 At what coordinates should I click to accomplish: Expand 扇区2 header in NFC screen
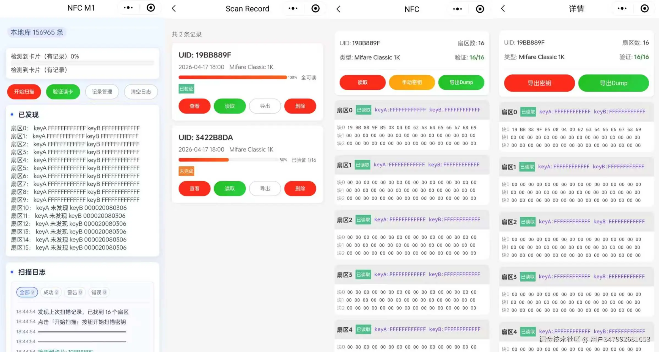click(x=412, y=220)
